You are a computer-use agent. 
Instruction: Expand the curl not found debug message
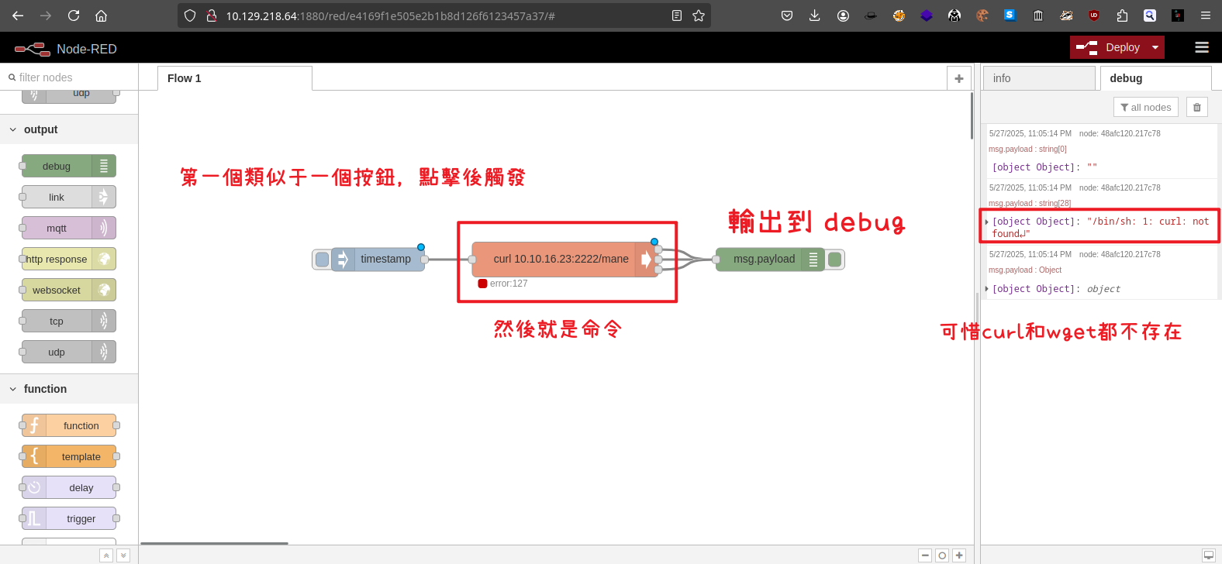pos(986,222)
